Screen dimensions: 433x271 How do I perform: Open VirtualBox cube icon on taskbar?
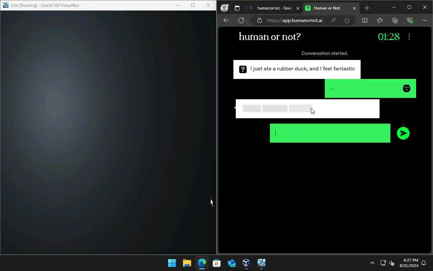[x=246, y=263]
